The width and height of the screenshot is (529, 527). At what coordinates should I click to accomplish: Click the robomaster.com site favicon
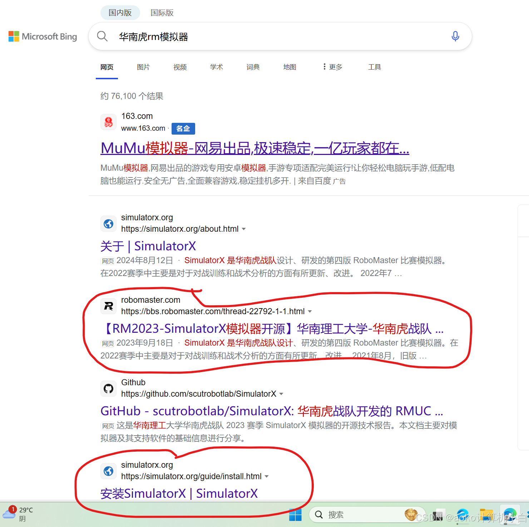(108, 306)
